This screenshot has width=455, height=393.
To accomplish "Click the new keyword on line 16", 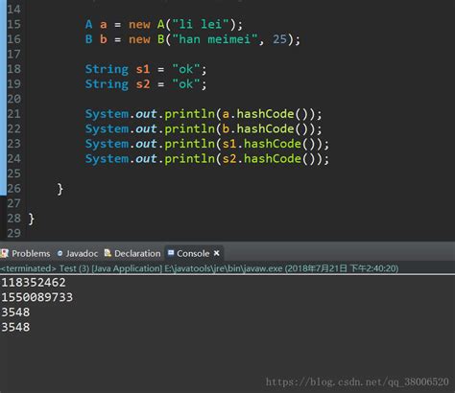I will pos(139,39).
